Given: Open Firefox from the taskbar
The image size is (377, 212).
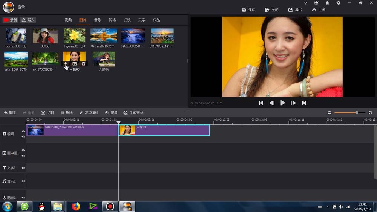Looking at the screenshot, I should (76, 206).
